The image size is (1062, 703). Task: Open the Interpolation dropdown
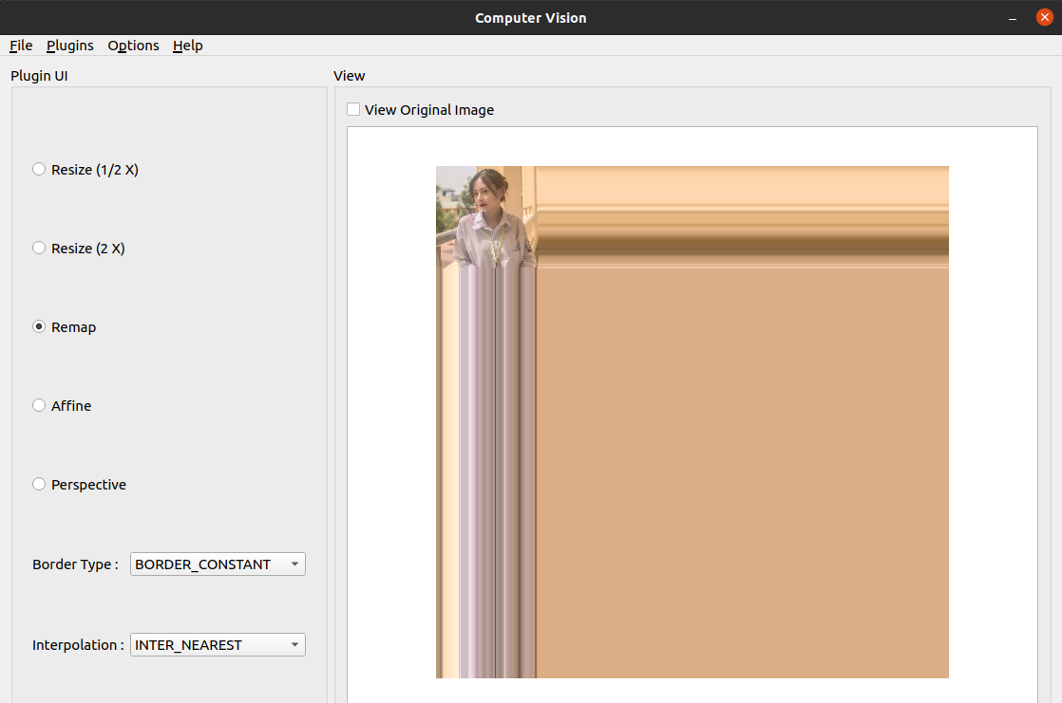coord(218,645)
